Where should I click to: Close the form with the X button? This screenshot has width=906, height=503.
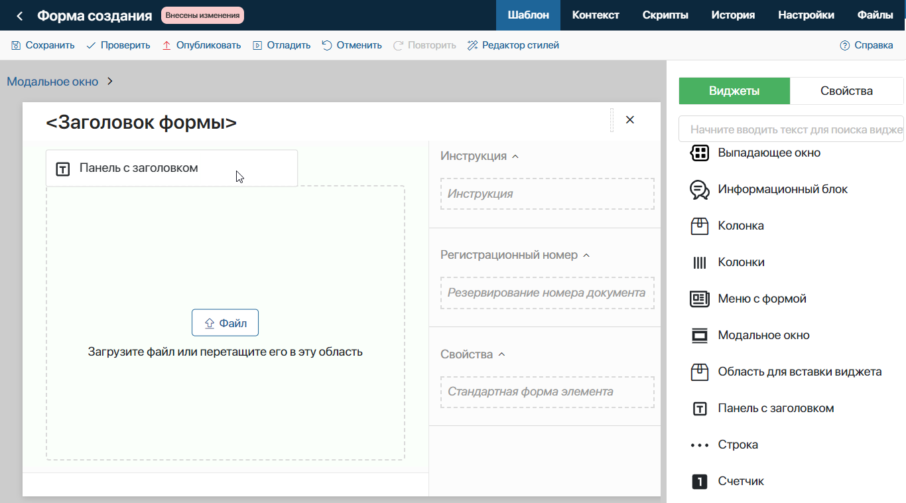[630, 119]
